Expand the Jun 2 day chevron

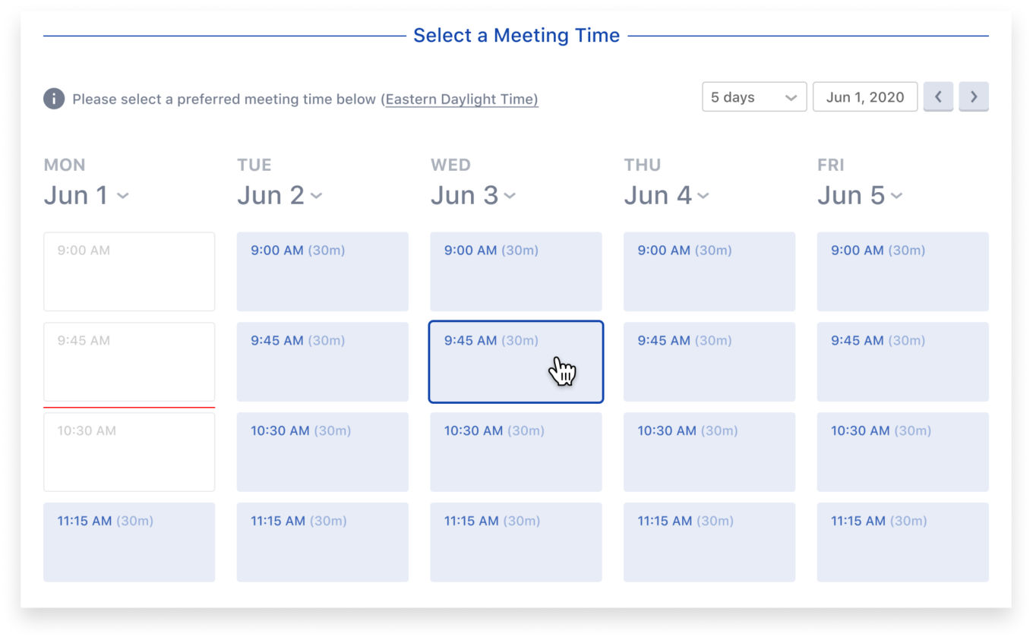(x=317, y=196)
